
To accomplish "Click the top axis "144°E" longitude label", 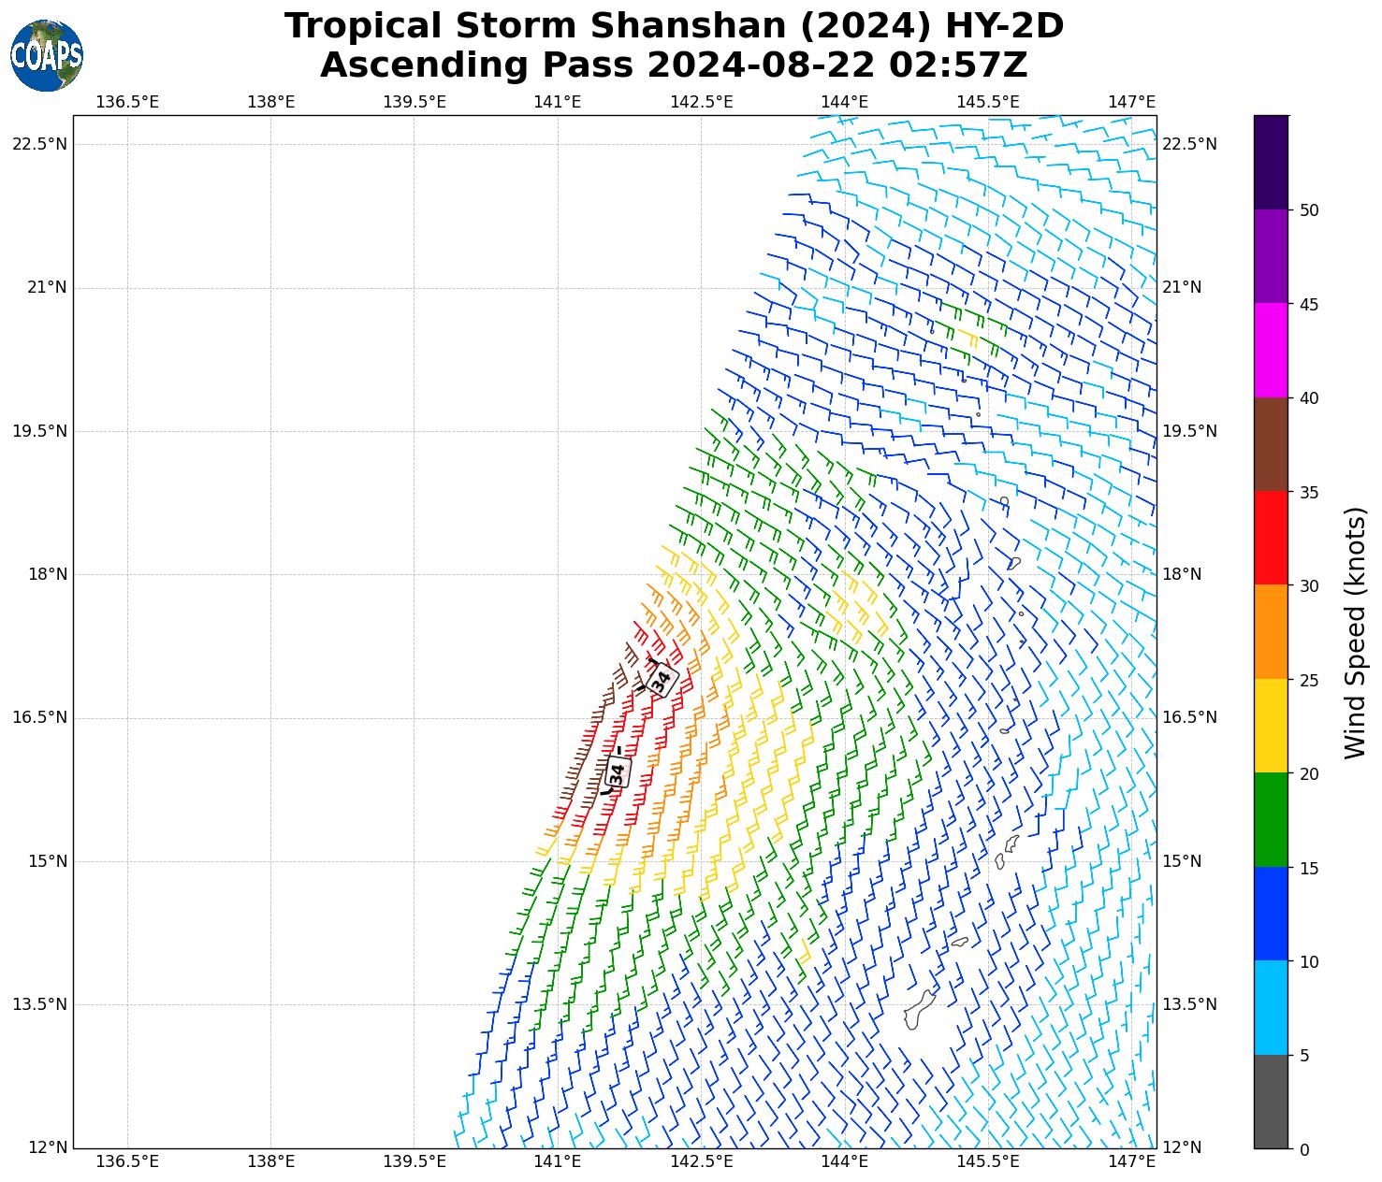I will click(844, 101).
